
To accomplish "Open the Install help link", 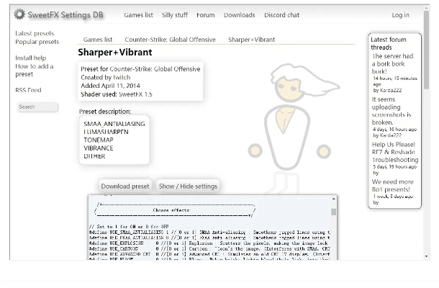I will (30, 58).
